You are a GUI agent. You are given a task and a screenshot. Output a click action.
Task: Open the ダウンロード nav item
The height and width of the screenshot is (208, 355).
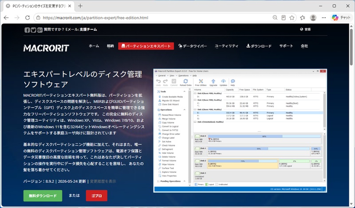(259, 46)
